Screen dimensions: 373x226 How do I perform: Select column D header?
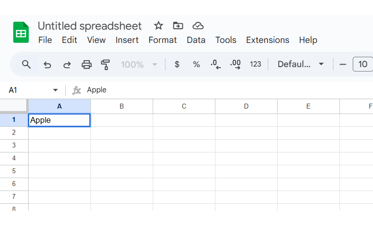(246, 106)
